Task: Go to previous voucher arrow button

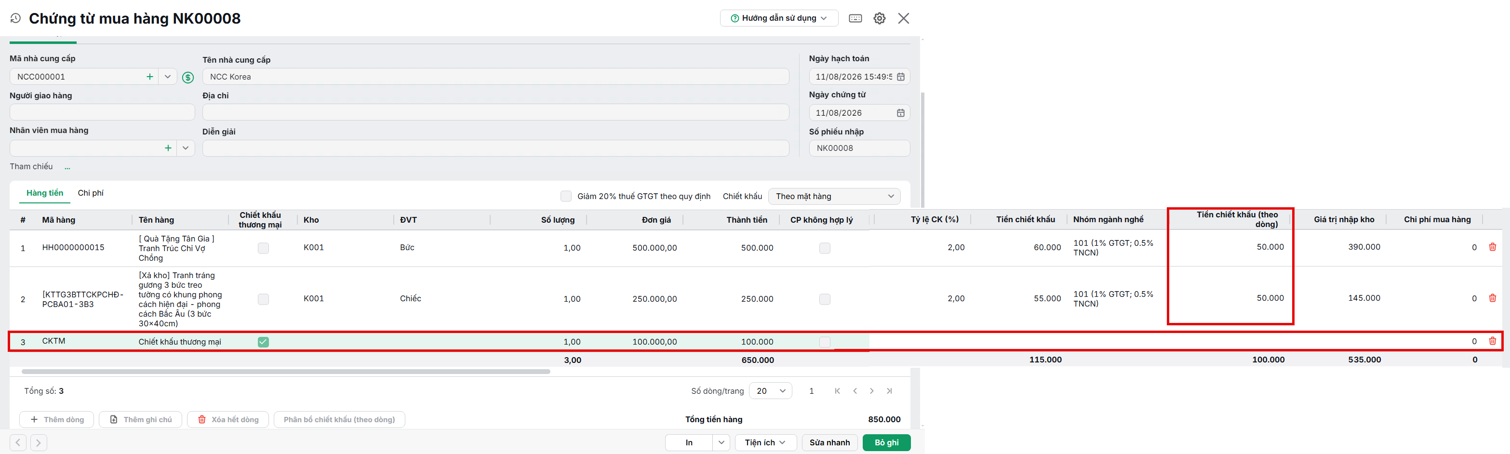Action: click(x=18, y=443)
